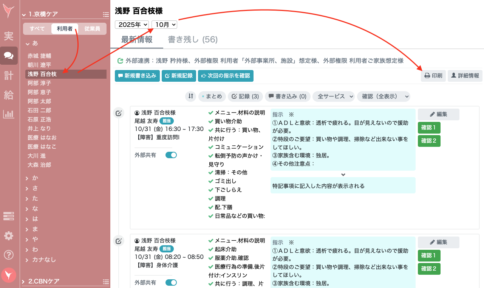
Task: Select user 阿部 淳子 in list
Action: pos(39,83)
